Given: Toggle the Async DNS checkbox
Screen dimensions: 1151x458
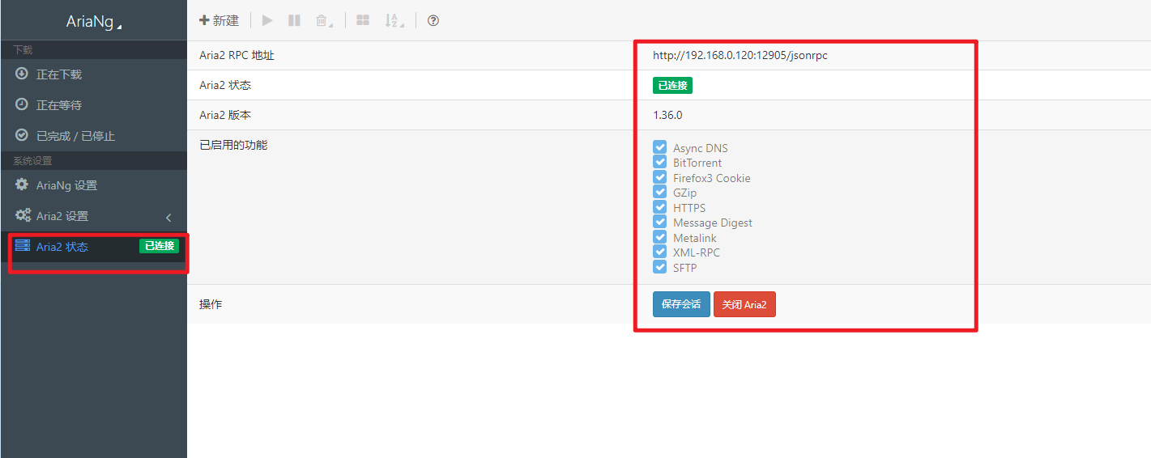Looking at the screenshot, I should 659,147.
